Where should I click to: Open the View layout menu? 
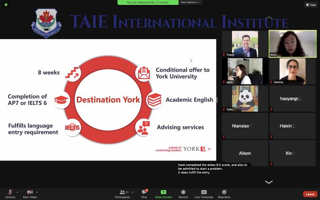[311, 5]
